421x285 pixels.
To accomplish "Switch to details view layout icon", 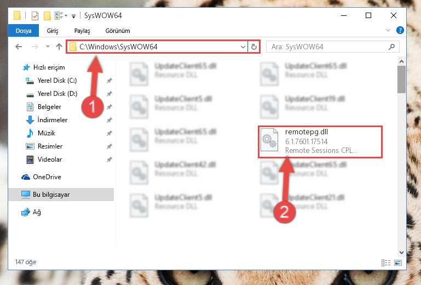I will coord(386,263).
